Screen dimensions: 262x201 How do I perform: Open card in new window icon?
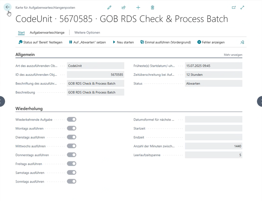click(234, 8)
